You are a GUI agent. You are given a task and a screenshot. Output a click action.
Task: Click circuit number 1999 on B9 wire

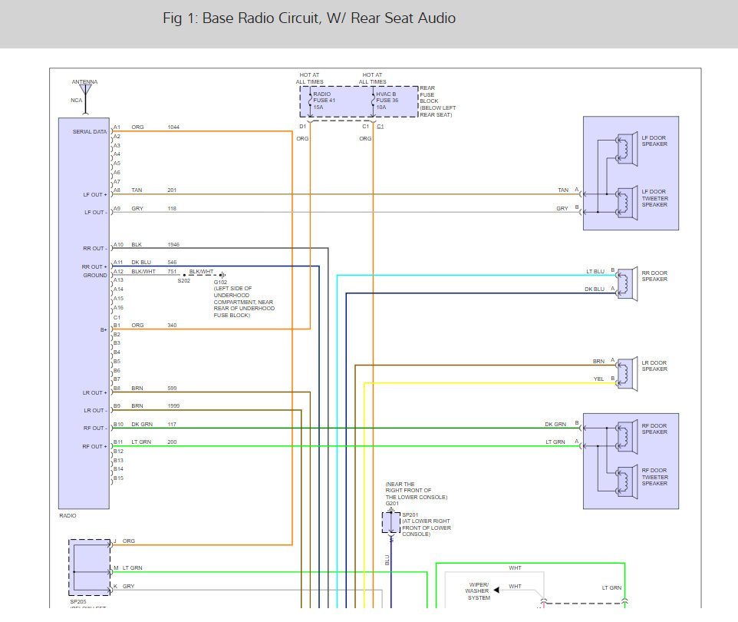pos(173,405)
